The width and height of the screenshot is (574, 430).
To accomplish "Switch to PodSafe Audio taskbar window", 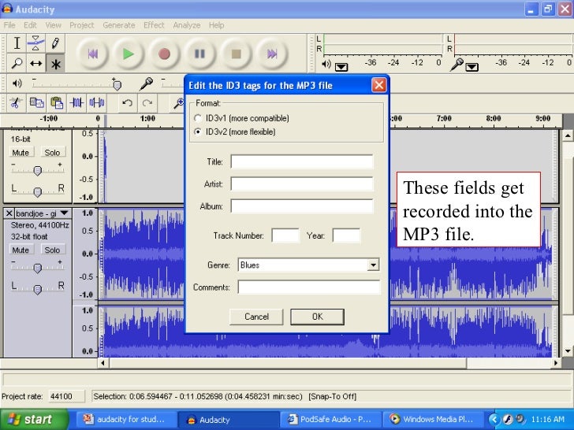I will (331, 419).
